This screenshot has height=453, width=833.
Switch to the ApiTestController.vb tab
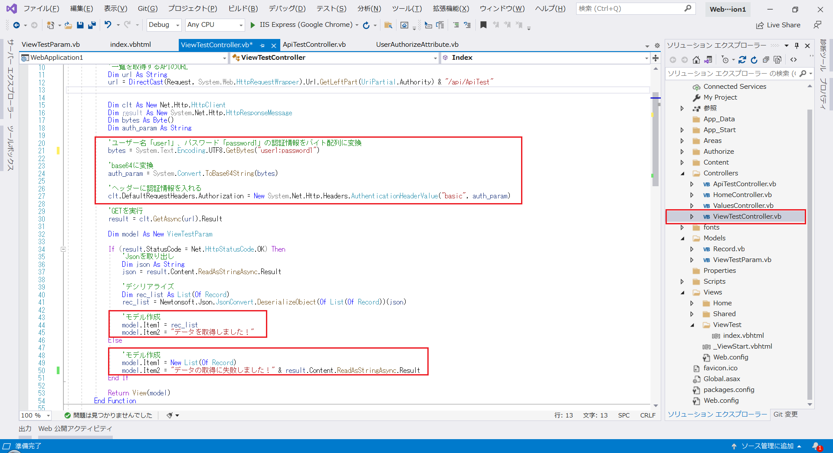pyautogui.click(x=314, y=44)
